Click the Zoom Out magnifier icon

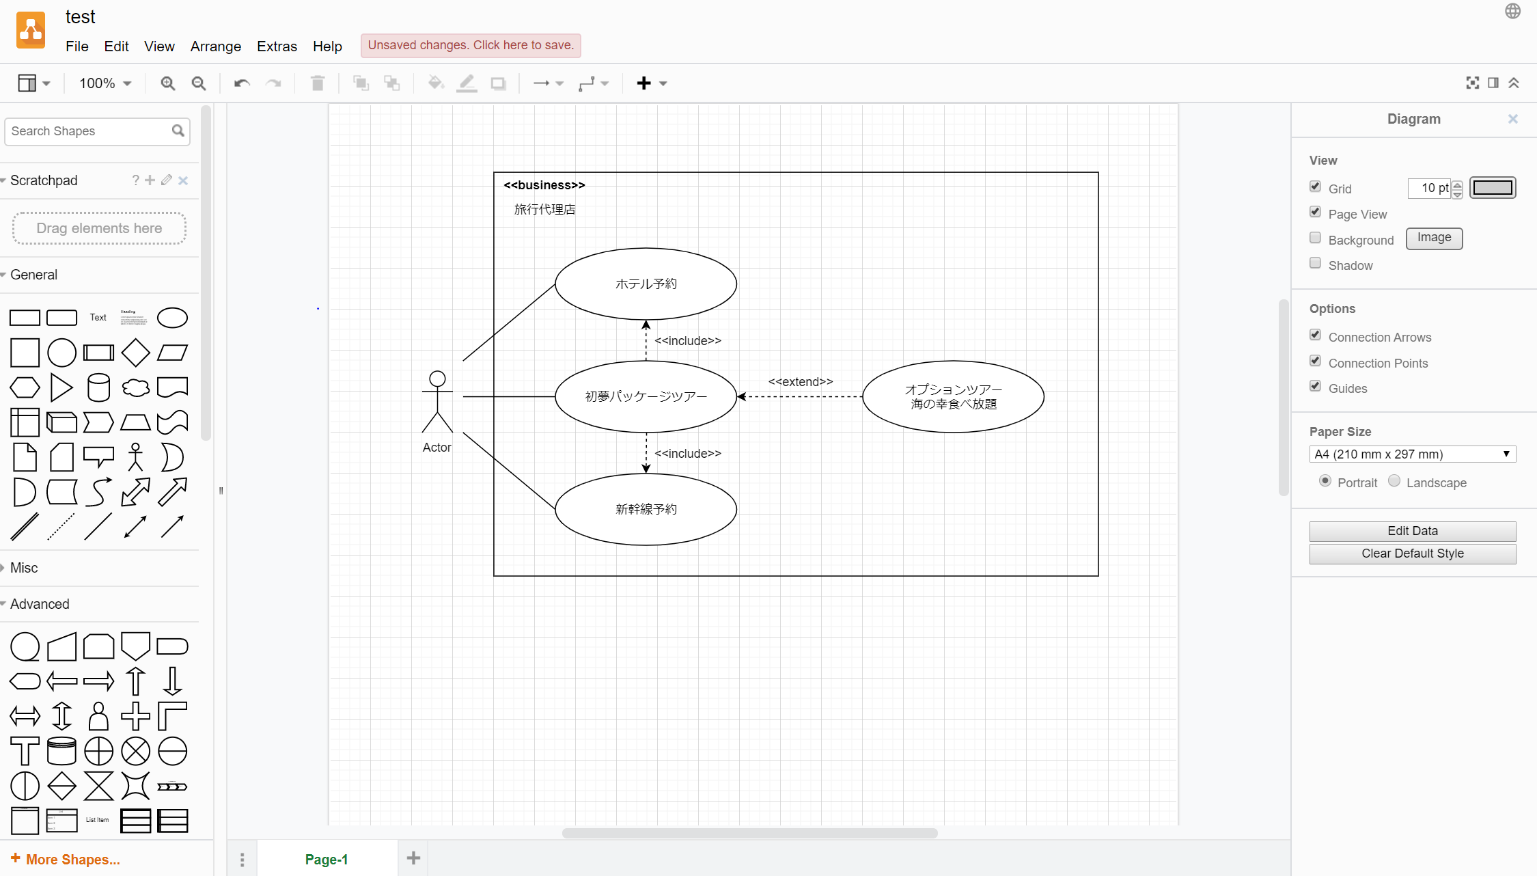click(x=199, y=83)
